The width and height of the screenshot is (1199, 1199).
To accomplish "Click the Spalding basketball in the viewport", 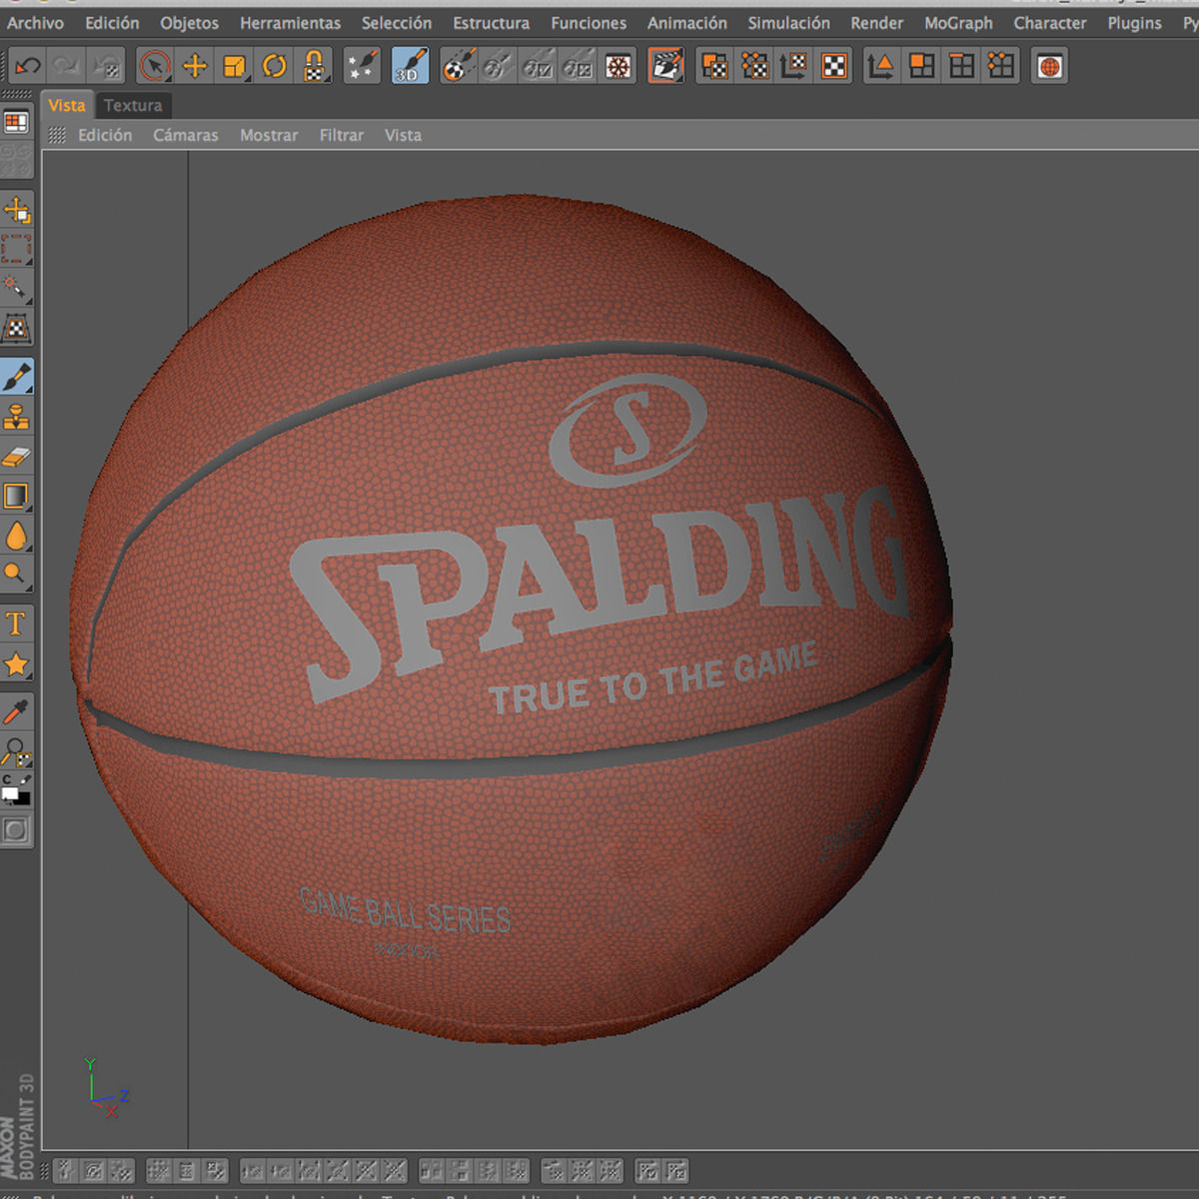I will tap(512, 619).
